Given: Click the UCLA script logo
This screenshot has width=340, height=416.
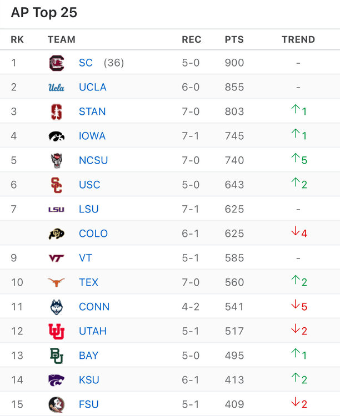Looking at the screenshot, I should pos(56,87).
